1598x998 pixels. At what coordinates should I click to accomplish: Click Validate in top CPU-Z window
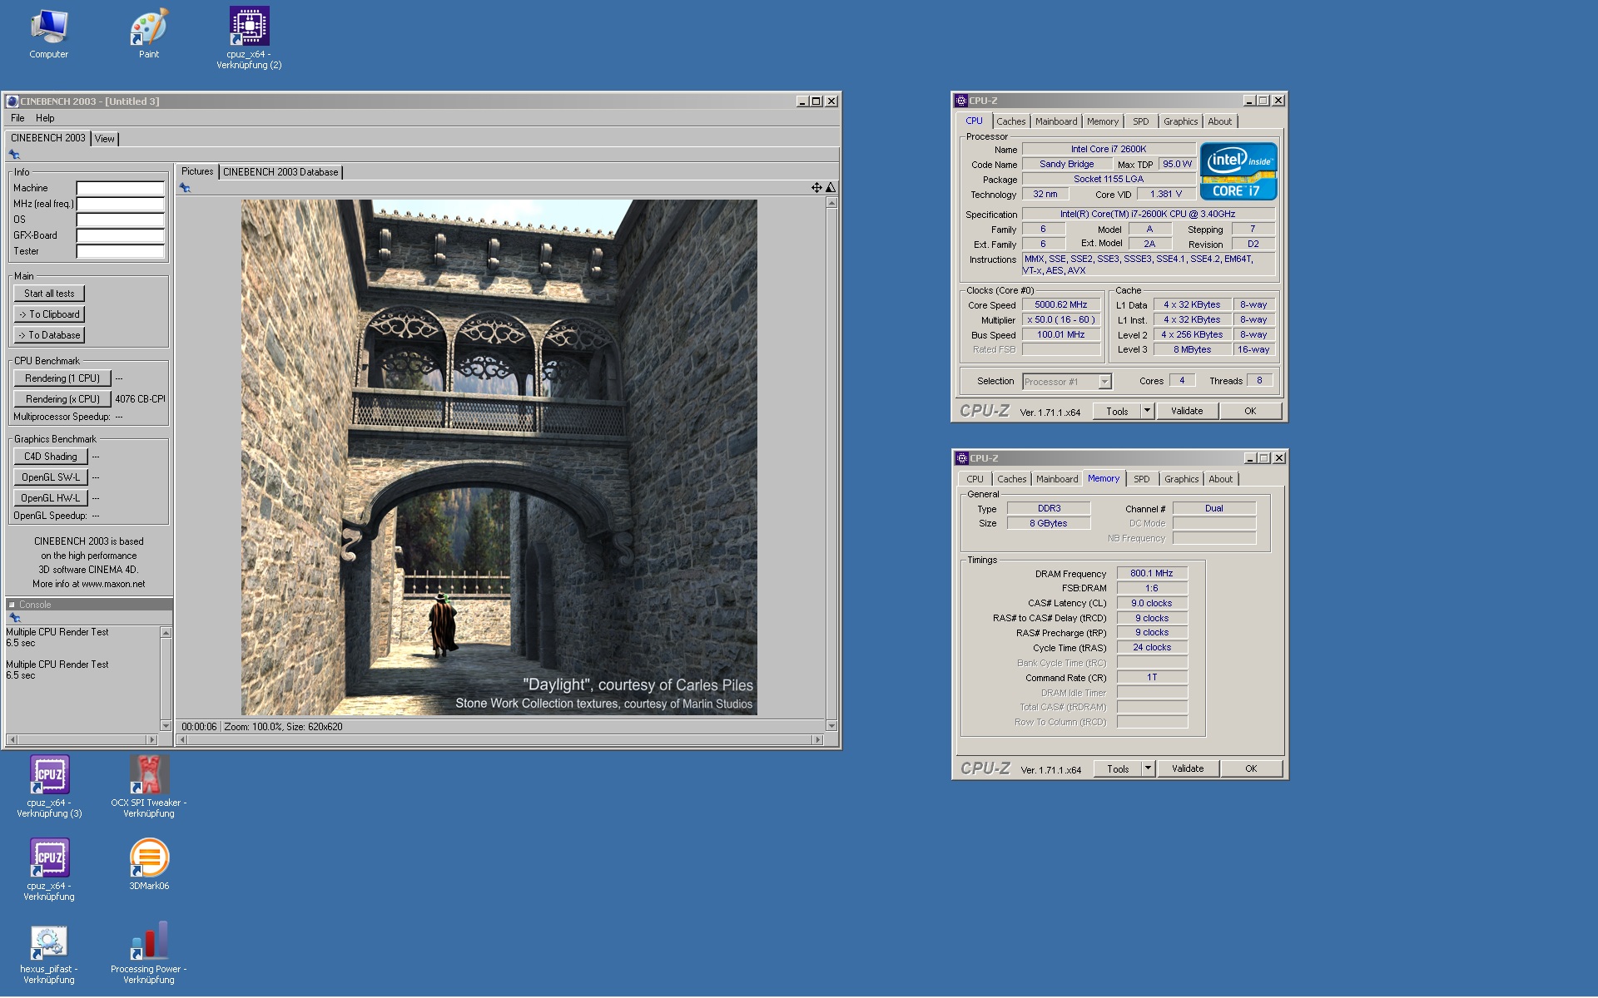[x=1187, y=411]
